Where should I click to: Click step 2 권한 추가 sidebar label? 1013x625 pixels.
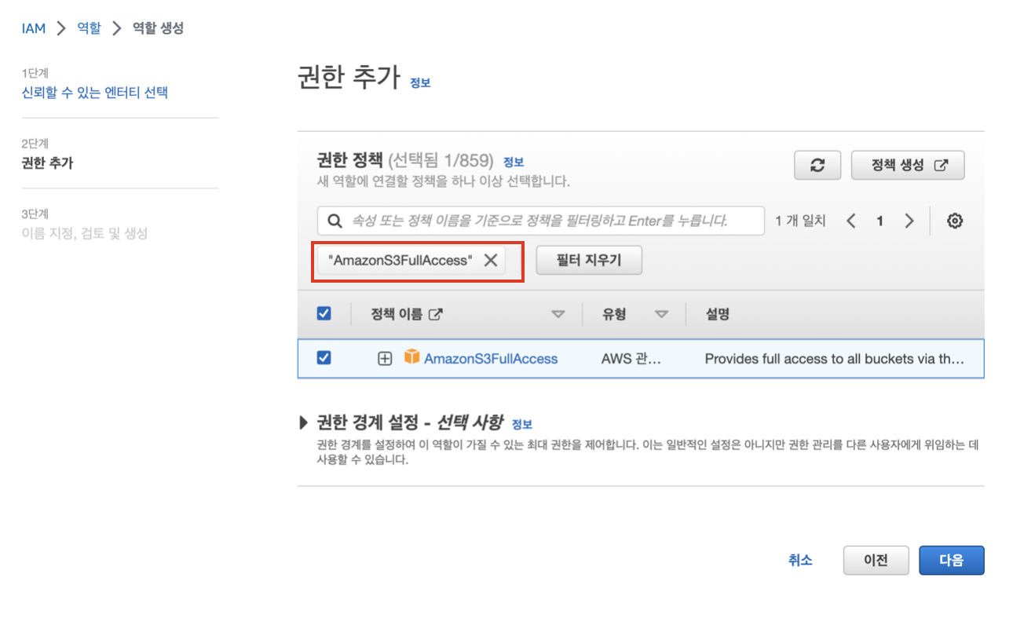pos(47,163)
